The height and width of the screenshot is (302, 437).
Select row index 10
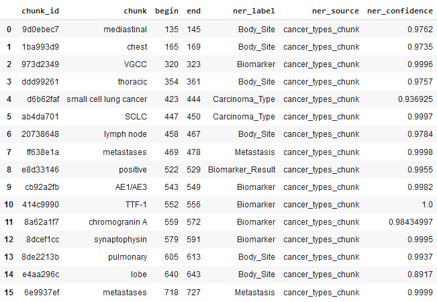[x=9, y=204]
